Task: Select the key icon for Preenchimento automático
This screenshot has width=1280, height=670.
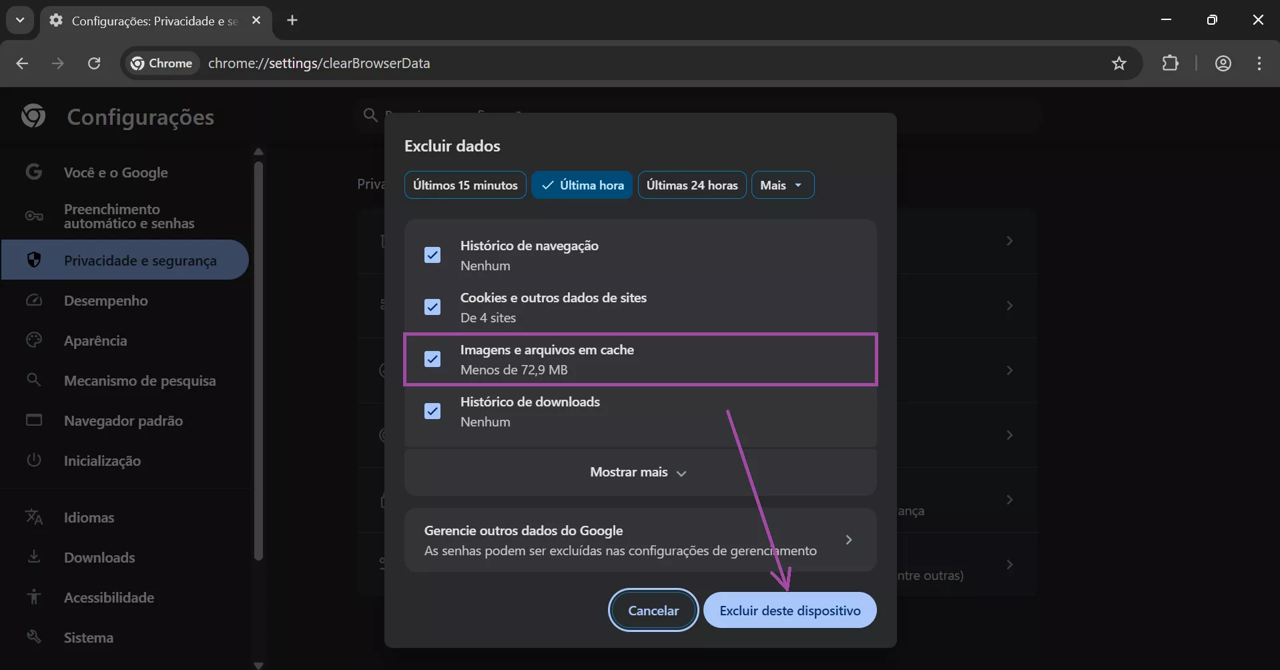Action: tap(33, 216)
